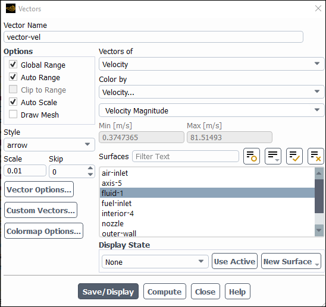Click the surfaces Filter Text field
The width and height of the screenshot is (326, 307).
[x=186, y=156]
